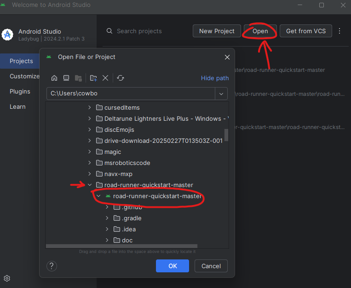351x288 pixels.
Task: Click the cursedItems folder icon
Action: (x=99, y=107)
